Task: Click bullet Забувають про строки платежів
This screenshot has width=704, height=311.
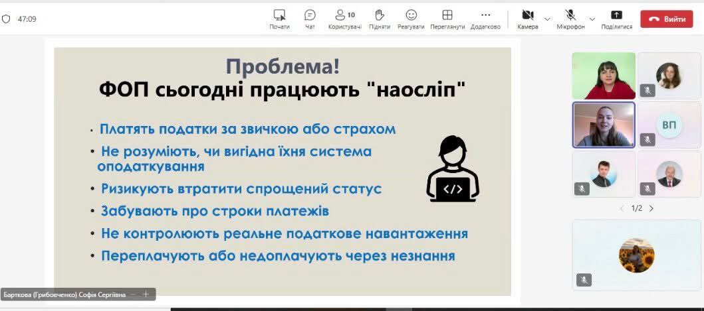Action: coord(215,211)
